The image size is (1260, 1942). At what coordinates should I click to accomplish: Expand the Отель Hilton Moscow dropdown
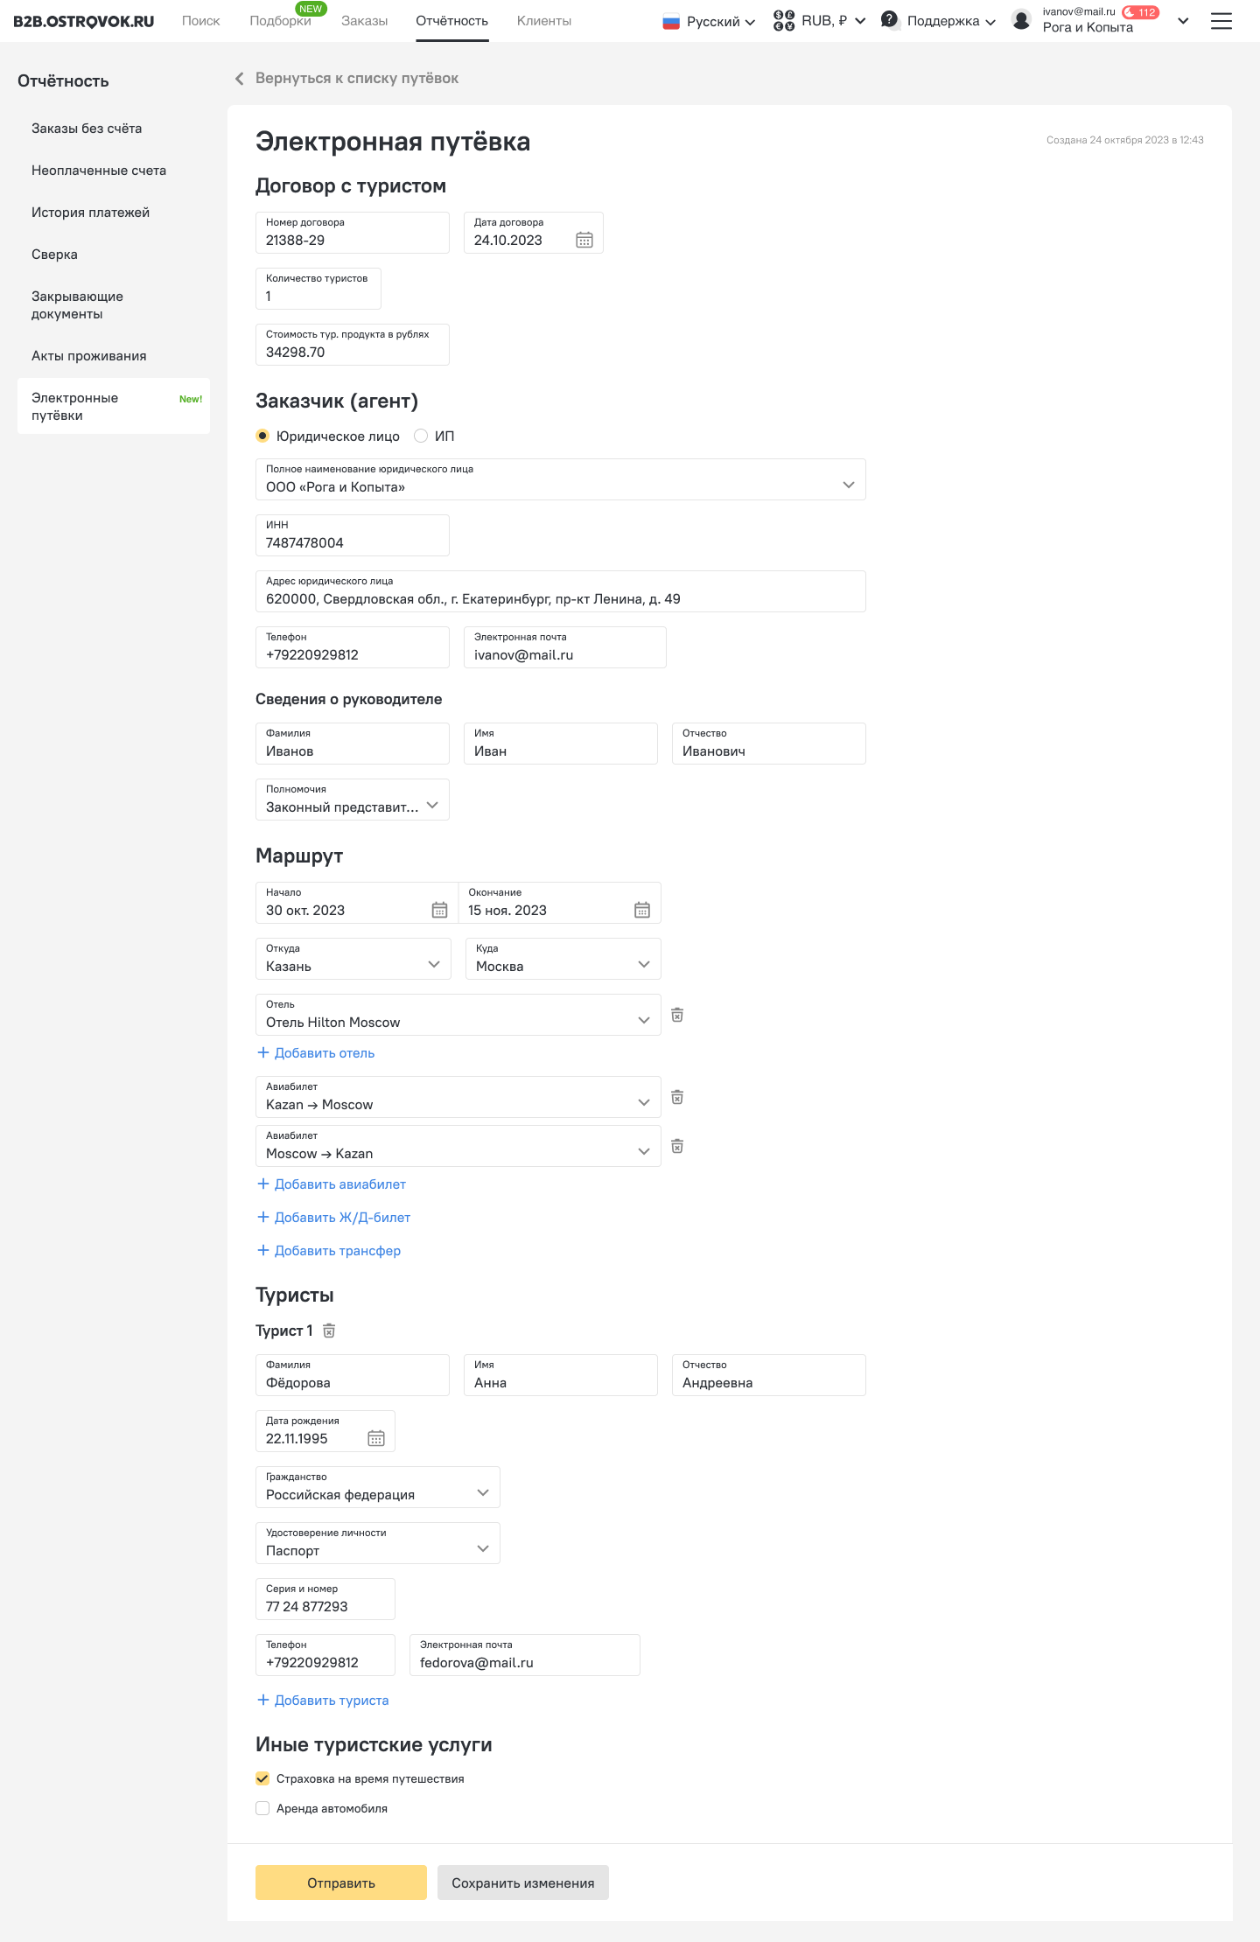[x=458, y=1015]
